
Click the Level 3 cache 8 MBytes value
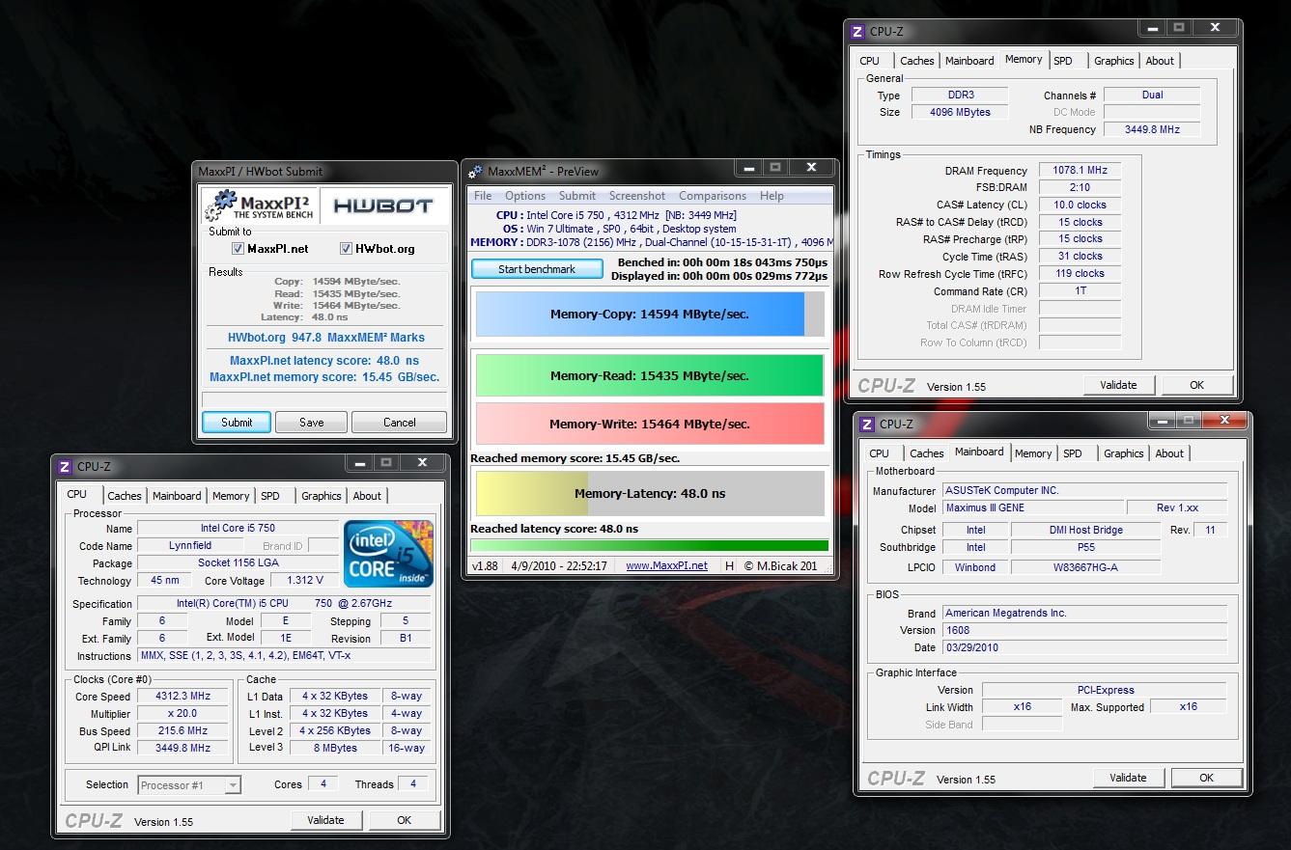pos(335,749)
